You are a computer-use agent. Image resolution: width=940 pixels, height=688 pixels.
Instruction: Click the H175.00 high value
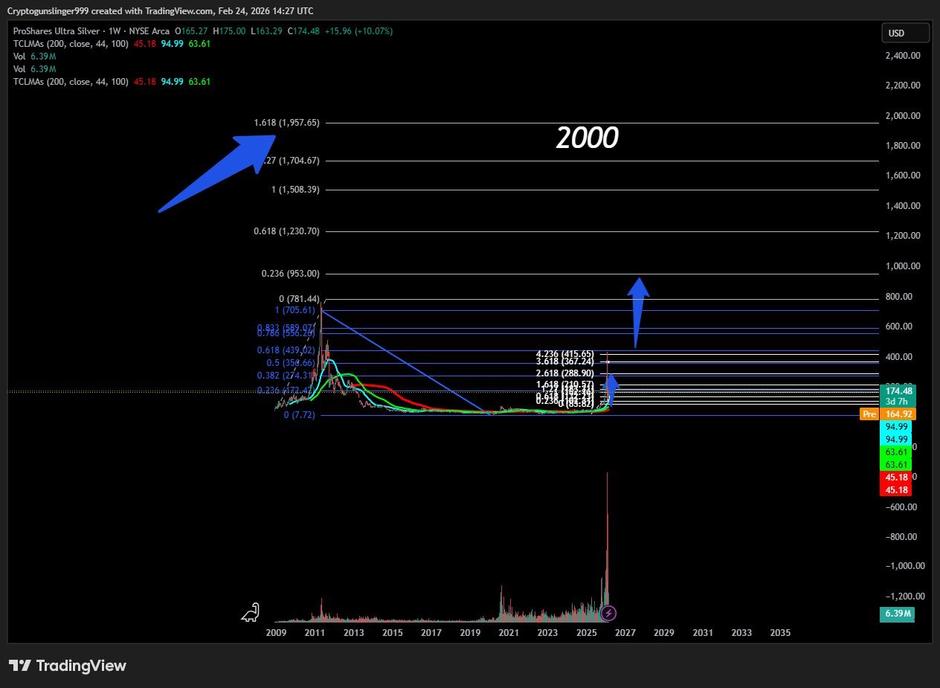pos(229,31)
